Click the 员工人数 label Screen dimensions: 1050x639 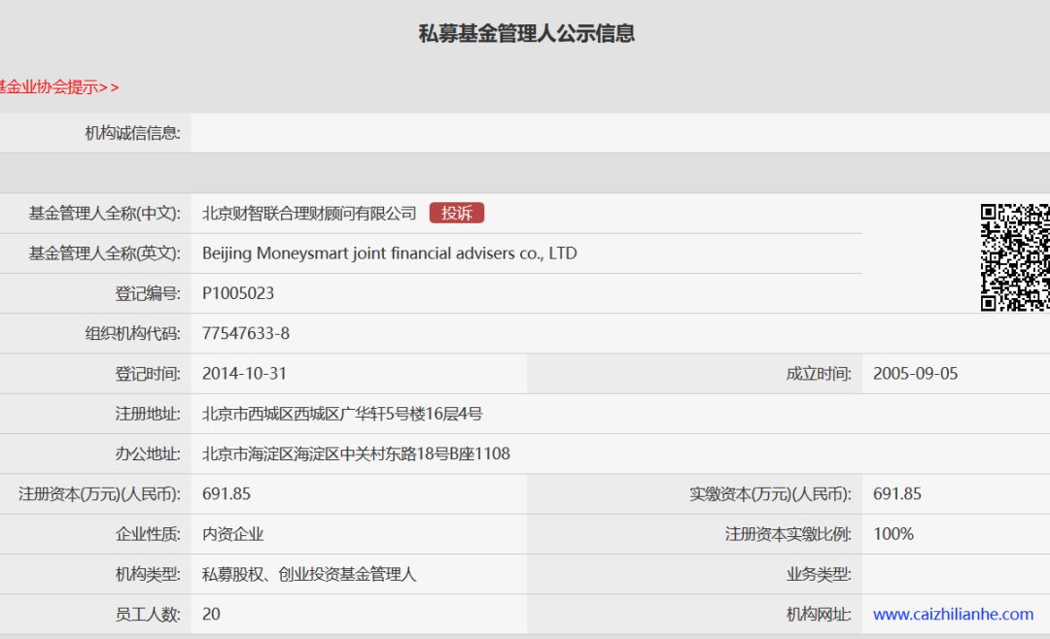pyautogui.click(x=148, y=615)
